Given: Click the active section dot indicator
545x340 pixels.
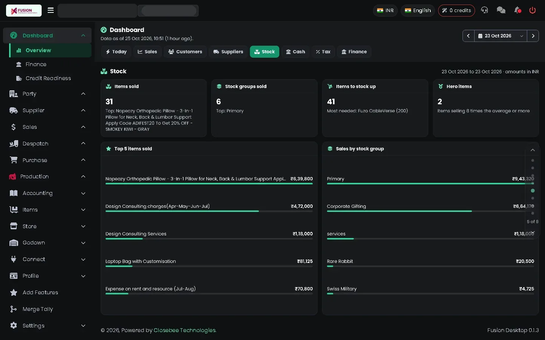Looking at the screenshot, I should pyautogui.click(x=533, y=191).
